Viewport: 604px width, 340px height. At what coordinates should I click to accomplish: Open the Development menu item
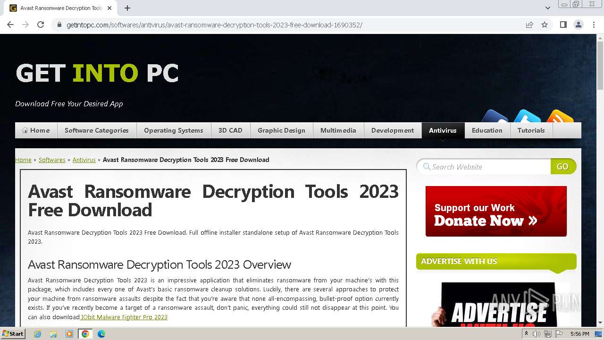tap(393, 130)
